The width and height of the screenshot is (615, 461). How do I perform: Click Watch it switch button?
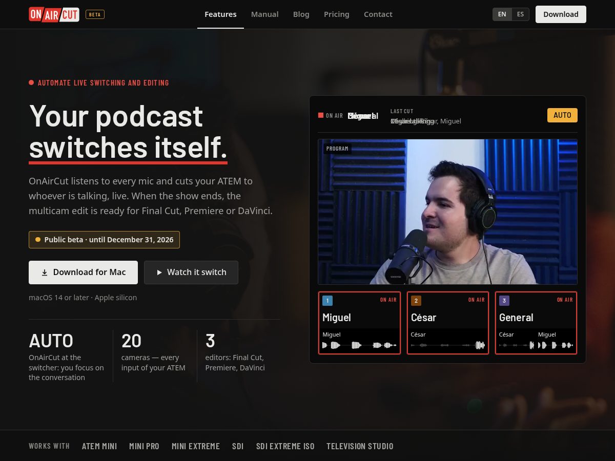coord(191,273)
